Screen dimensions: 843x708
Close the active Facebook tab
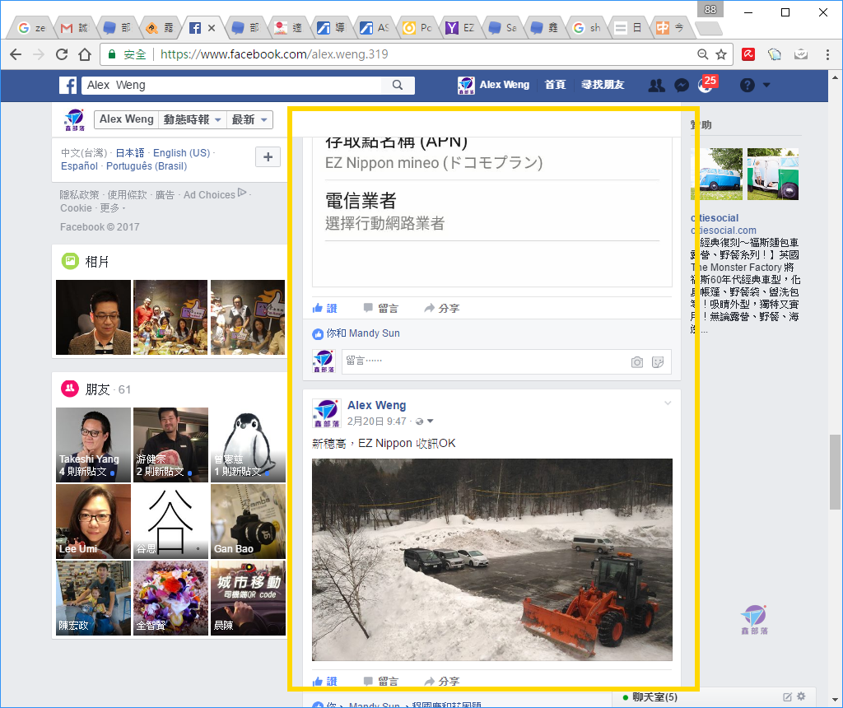212,28
